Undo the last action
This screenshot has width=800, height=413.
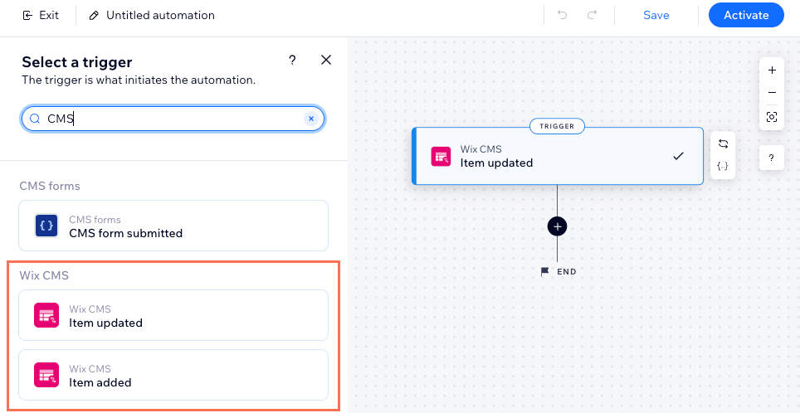point(563,15)
